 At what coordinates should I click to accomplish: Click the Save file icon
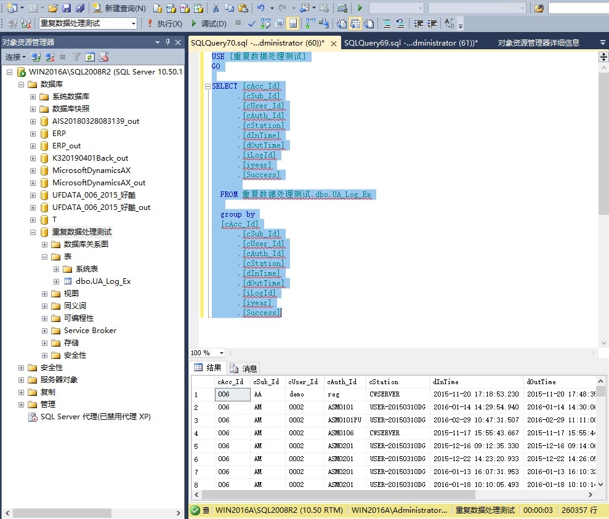pos(67,9)
